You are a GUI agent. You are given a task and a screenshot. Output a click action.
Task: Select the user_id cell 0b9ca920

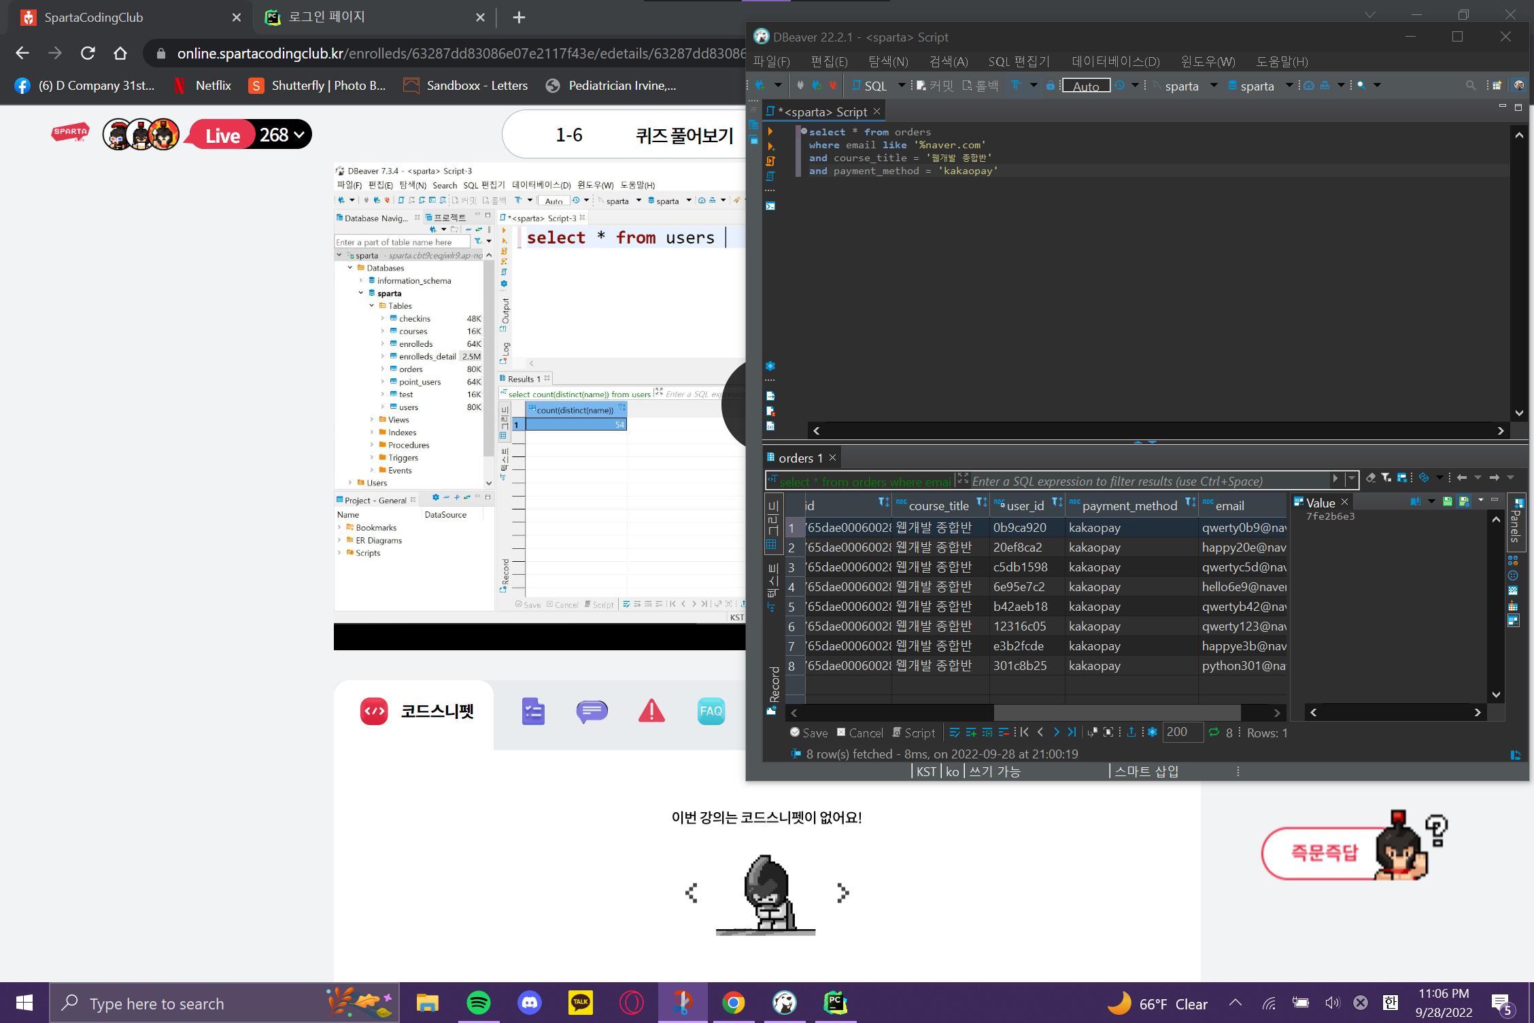click(x=1027, y=528)
